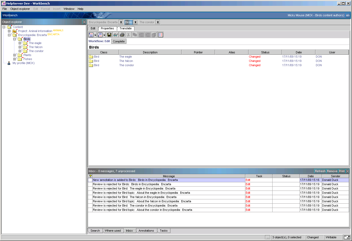Open the Tasks bottom tab
Image resolution: width=352 pixels, height=241 pixels.
pos(164,231)
